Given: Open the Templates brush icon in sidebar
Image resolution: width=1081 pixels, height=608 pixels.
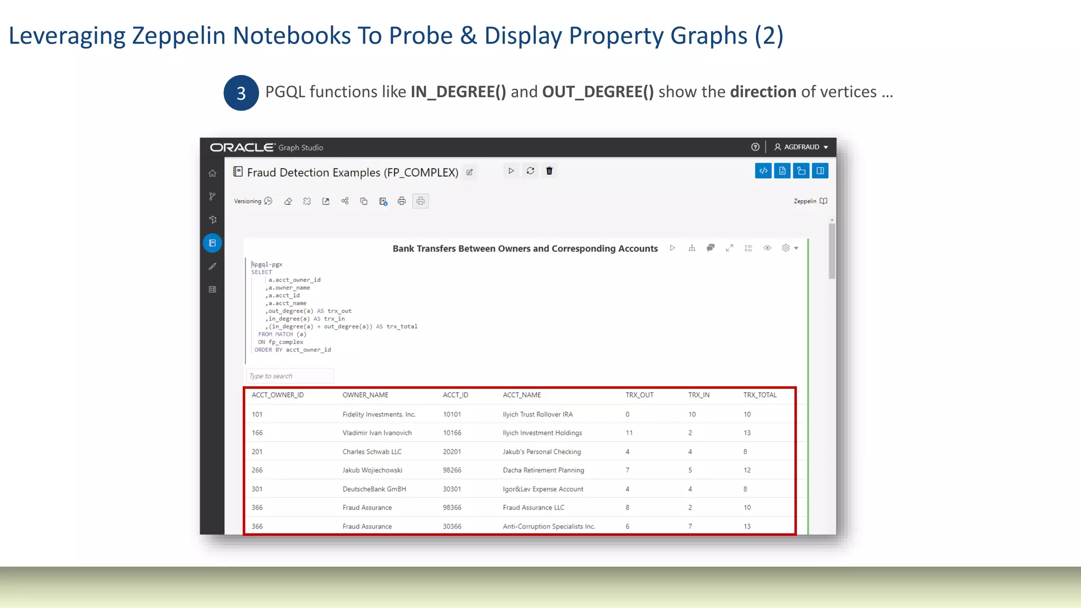Looking at the screenshot, I should 212,266.
